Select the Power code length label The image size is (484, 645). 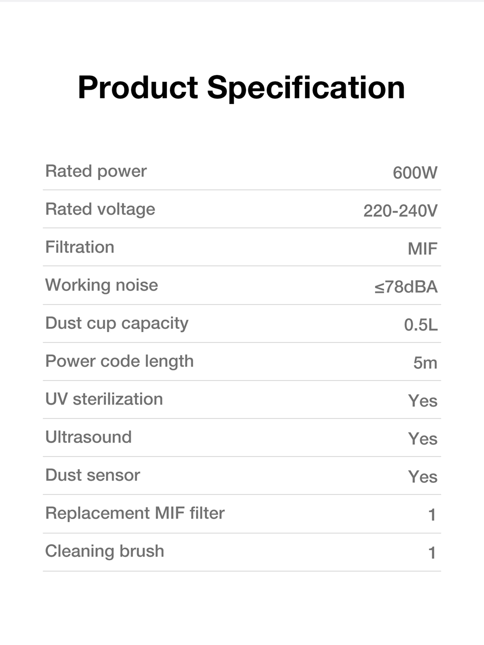tap(120, 362)
